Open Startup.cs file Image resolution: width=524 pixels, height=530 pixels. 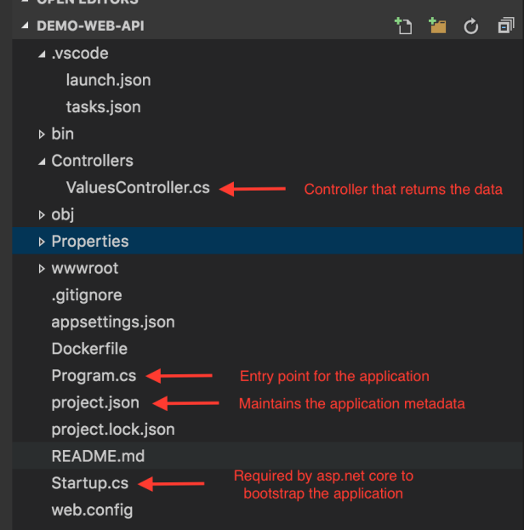pos(89,483)
